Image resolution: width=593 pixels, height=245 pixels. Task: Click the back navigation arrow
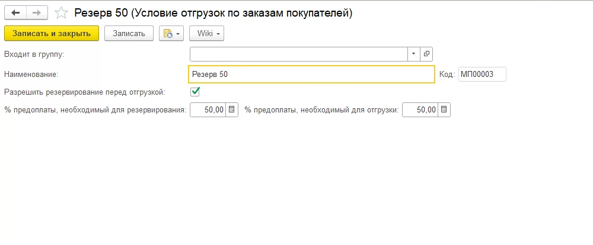coord(15,12)
